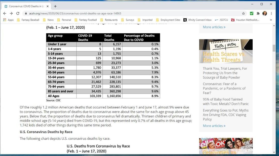The image size is (279, 156).
Task: Open the Xfinity Connect Inbox bookmark
Action: pyautogui.click(x=198, y=20)
